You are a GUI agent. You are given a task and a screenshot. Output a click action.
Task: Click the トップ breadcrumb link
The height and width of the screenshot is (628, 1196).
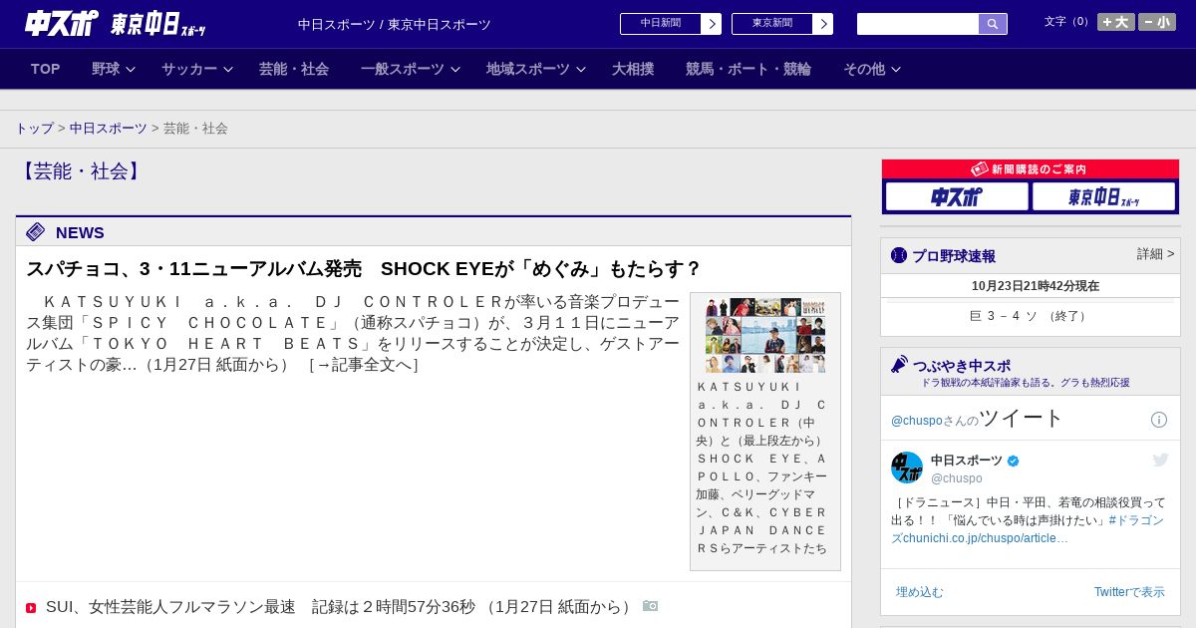click(x=35, y=129)
